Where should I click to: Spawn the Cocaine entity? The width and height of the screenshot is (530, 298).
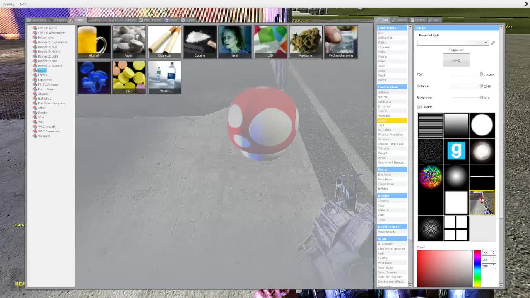click(x=200, y=42)
